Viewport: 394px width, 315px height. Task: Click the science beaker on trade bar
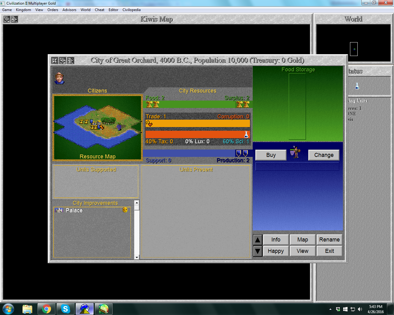pos(246,134)
